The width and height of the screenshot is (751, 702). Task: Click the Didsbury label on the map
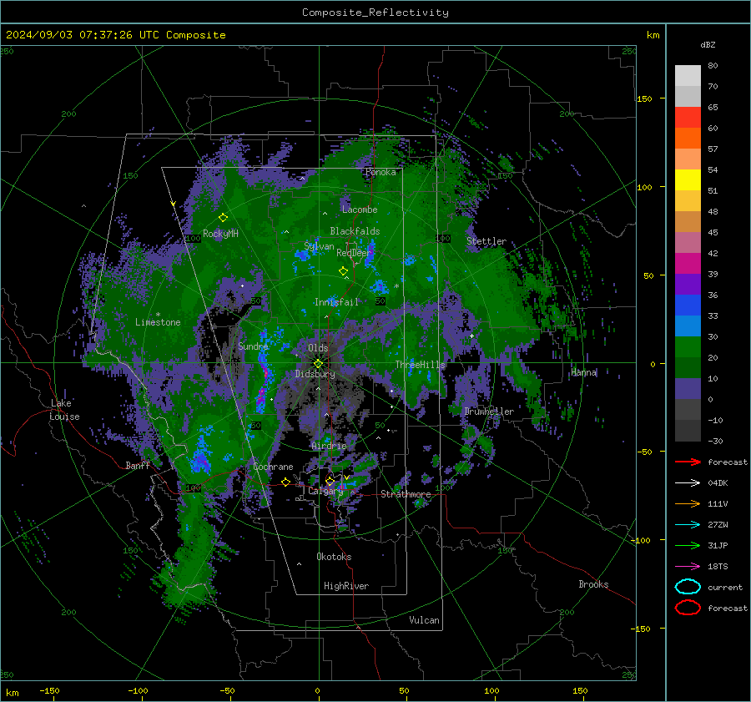pyautogui.click(x=315, y=374)
